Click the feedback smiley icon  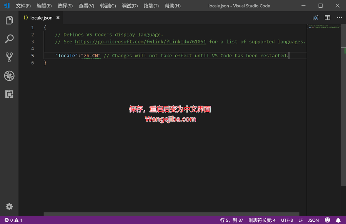pos(328,220)
